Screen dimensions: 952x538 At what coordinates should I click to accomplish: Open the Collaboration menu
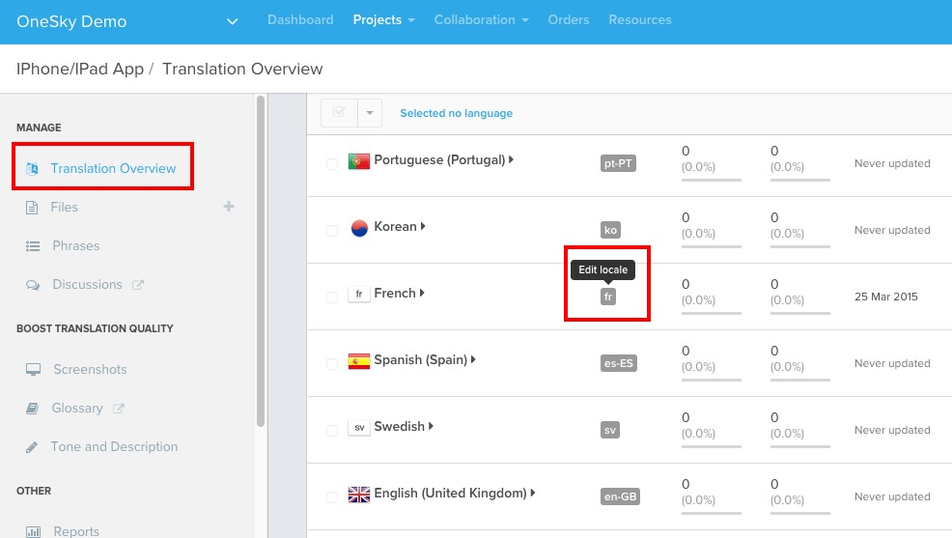481,20
